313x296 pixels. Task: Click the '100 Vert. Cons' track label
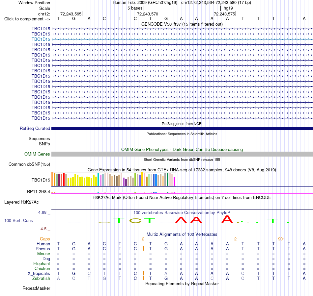point(18,220)
